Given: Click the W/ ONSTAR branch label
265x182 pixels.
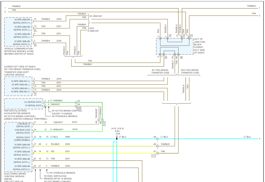Looking at the screenshot, I should 96,16.
